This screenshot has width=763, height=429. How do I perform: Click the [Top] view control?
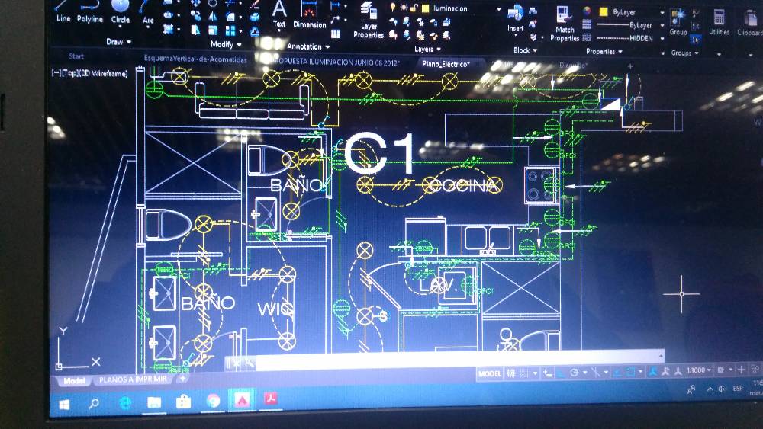[69, 73]
